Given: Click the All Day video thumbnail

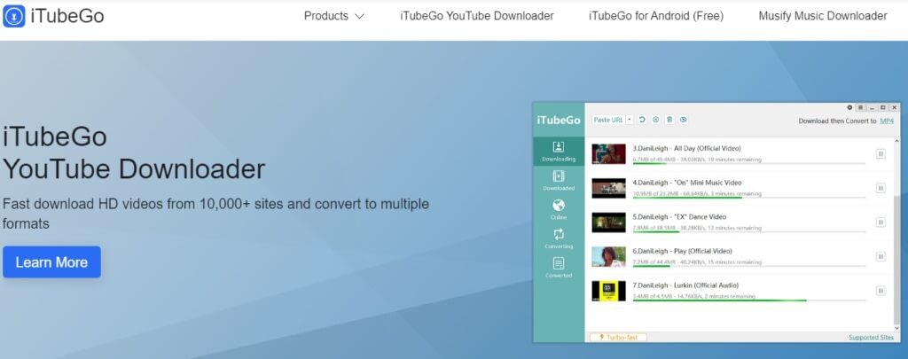Looking at the screenshot, I should point(608,154).
